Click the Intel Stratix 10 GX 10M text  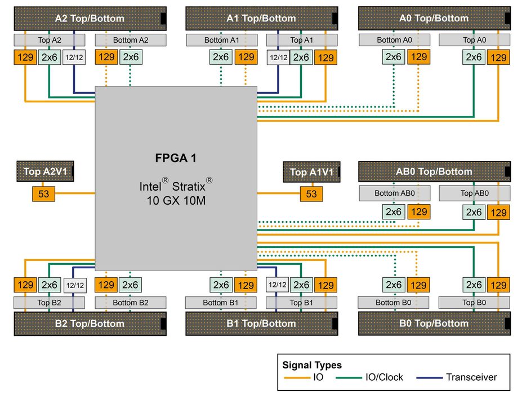point(176,192)
